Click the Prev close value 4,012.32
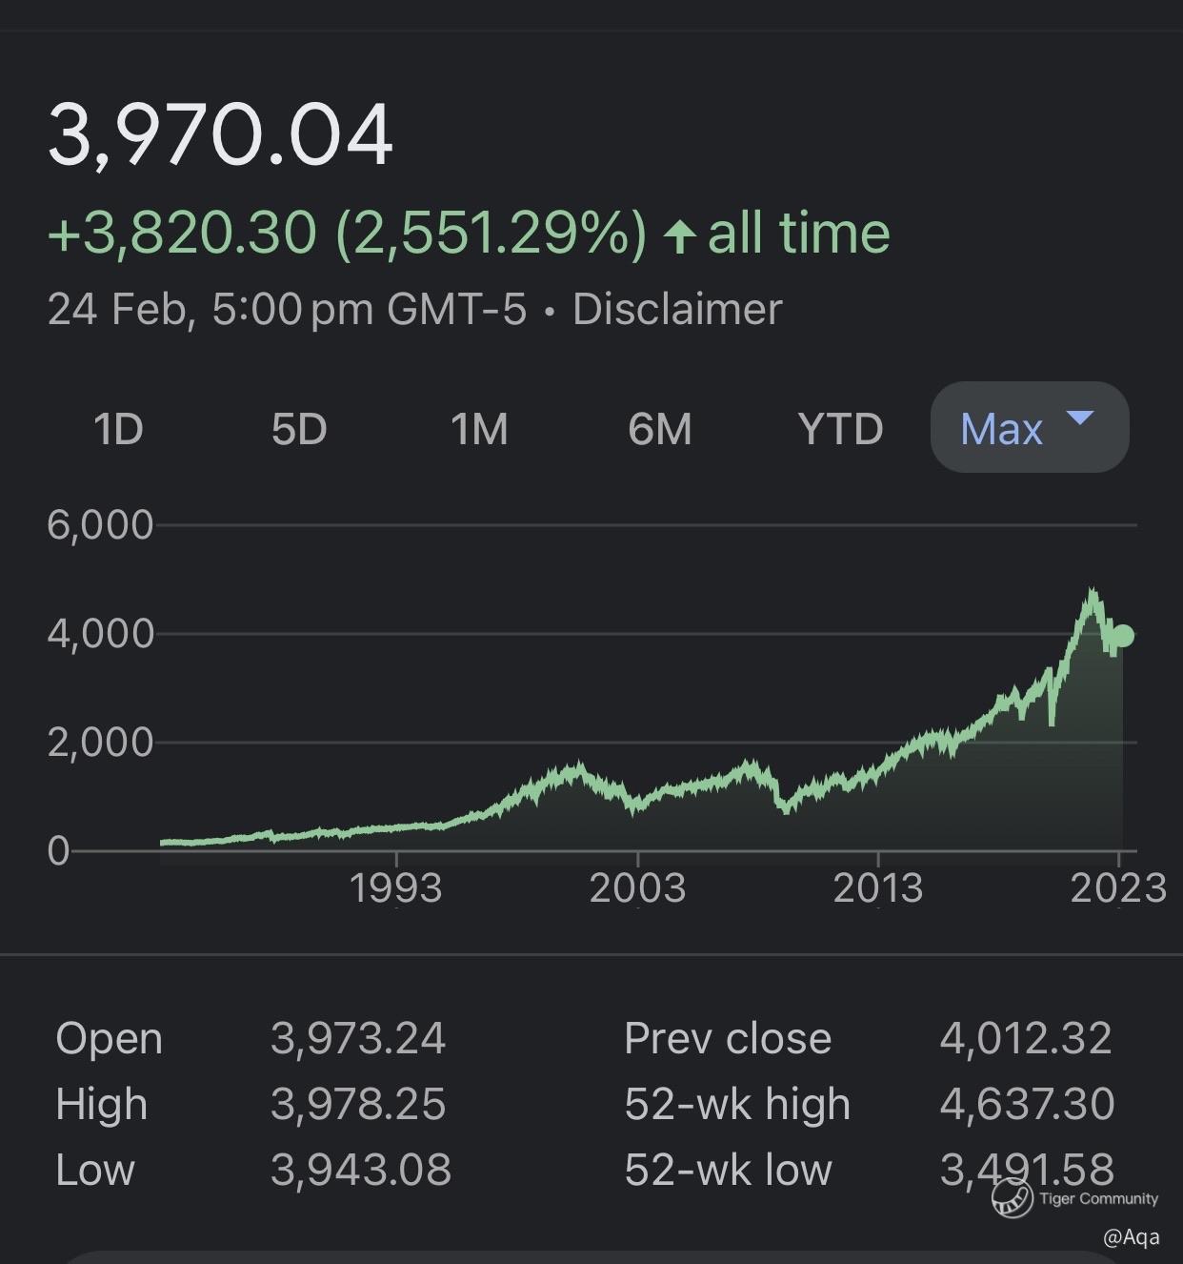The image size is (1183, 1264). tap(1026, 1038)
